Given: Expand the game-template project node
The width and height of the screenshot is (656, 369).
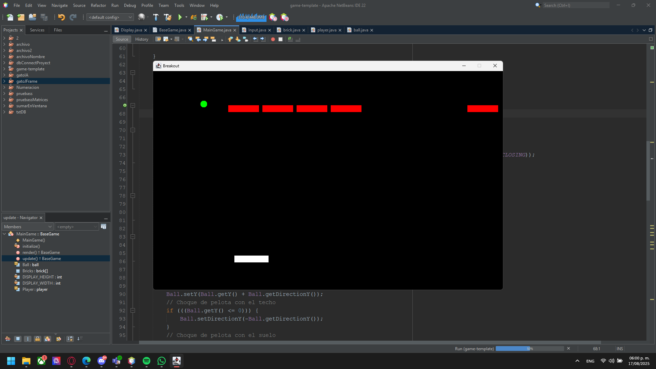Looking at the screenshot, I should point(4,69).
